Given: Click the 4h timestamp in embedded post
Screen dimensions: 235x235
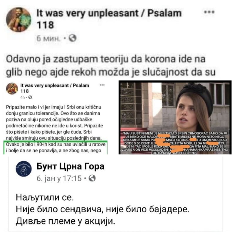Looking at the screenshot, I should (x=23, y=98).
